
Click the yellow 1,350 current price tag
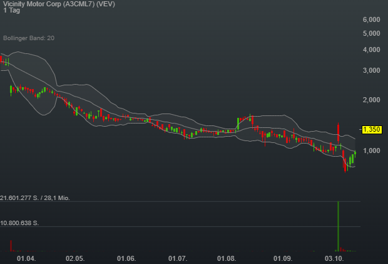(x=372, y=129)
